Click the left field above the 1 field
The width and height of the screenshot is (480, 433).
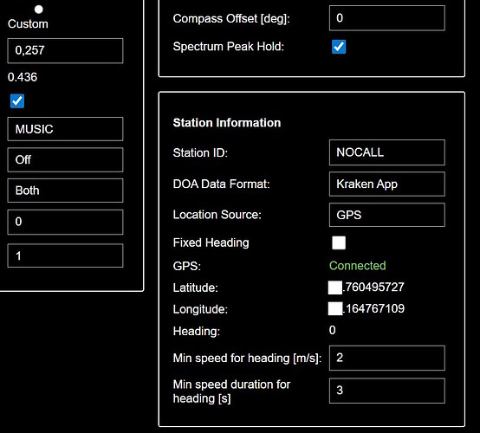tap(65, 222)
